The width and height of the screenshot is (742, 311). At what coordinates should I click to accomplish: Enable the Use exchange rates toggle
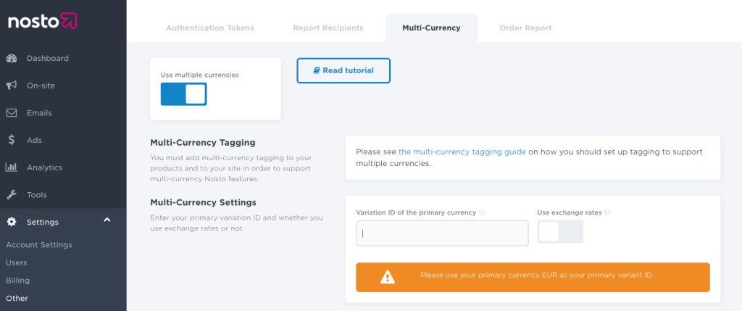click(x=560, y=232)
